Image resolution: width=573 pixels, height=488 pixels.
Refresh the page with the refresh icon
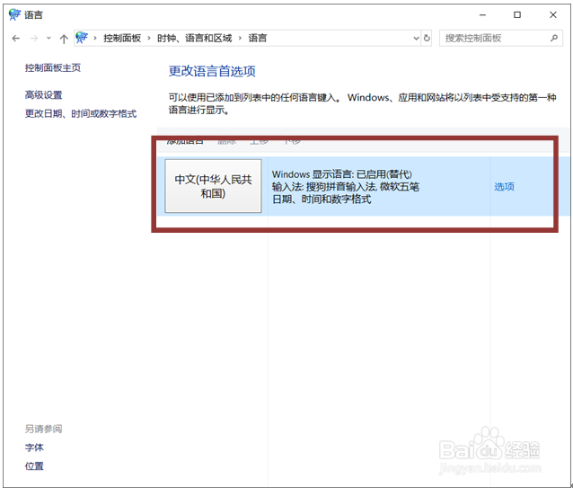pyautogui.click(x=427, y=38)
